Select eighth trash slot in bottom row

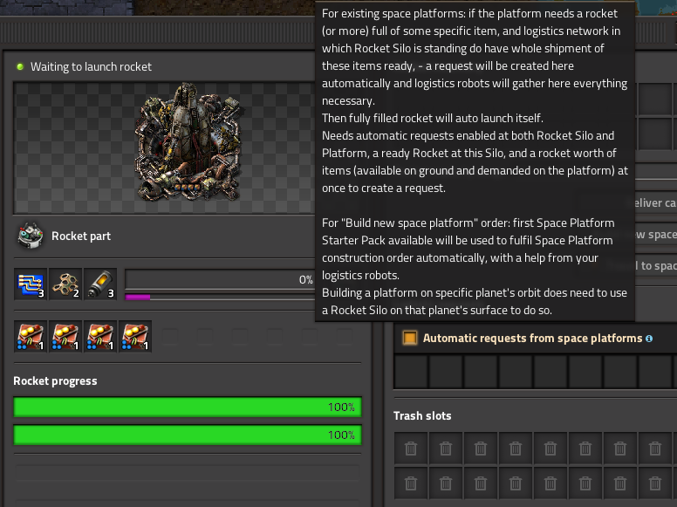[x=655, y=483]
